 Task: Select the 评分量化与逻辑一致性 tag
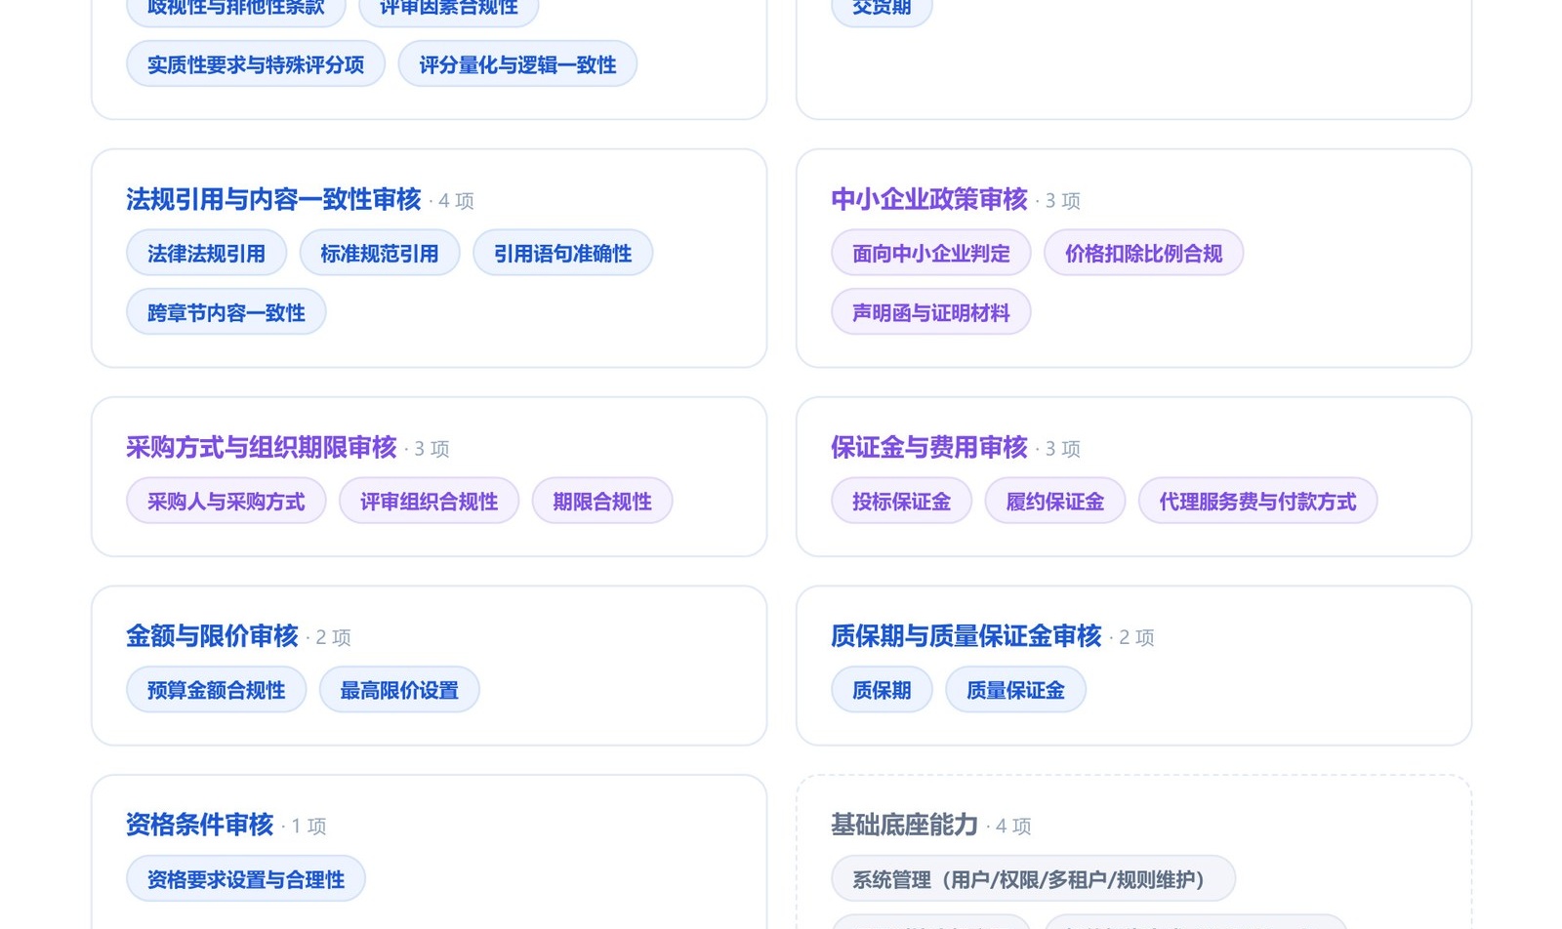[517, 64]
